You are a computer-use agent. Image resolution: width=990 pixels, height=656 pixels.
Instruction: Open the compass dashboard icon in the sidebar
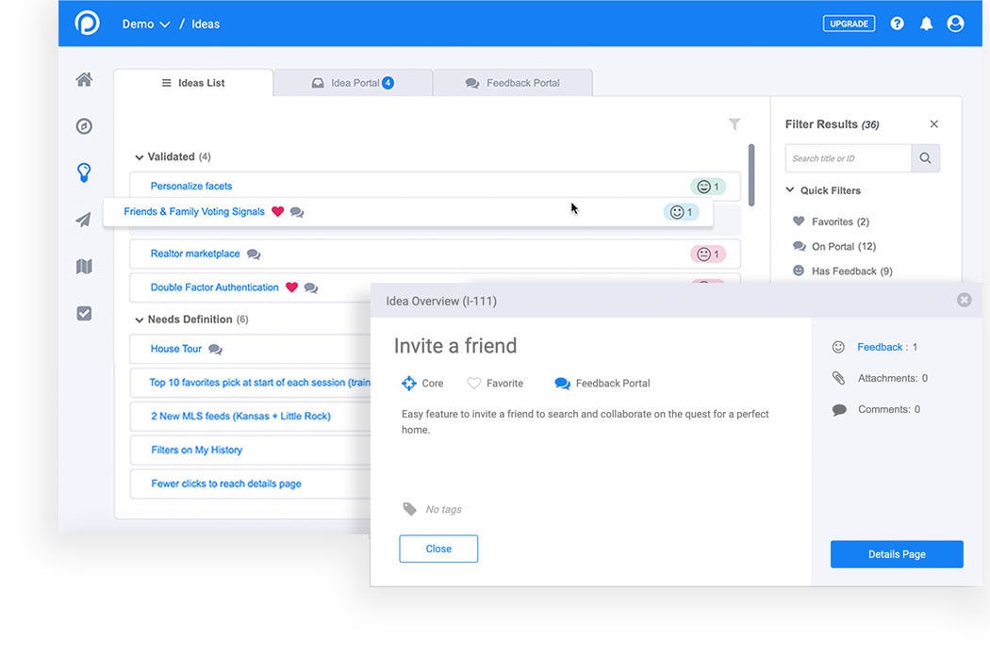click(x=83, y=125)
